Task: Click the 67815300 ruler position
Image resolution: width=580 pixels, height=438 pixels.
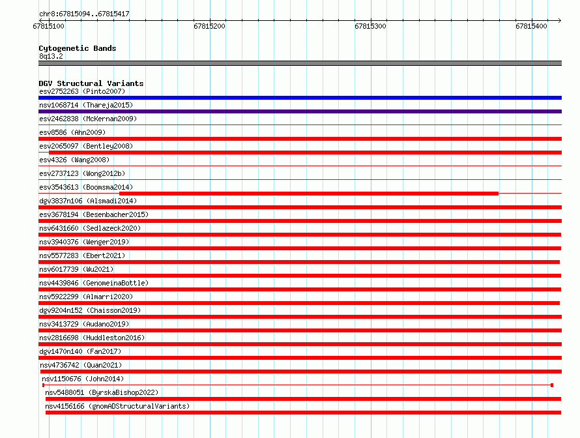Action: pyautogui.click(x=370, y=26)
